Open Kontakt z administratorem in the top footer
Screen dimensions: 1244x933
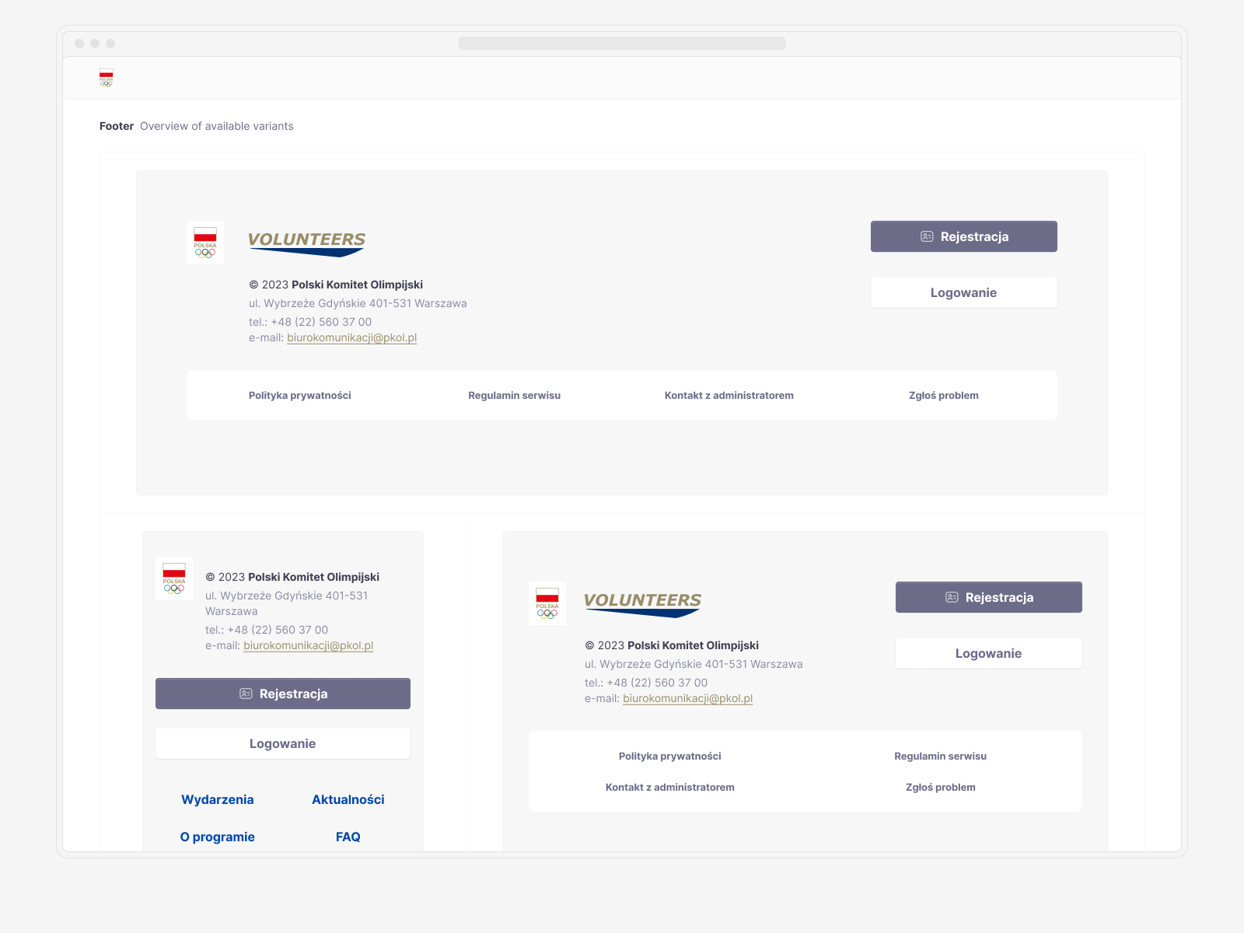point(729,395)
